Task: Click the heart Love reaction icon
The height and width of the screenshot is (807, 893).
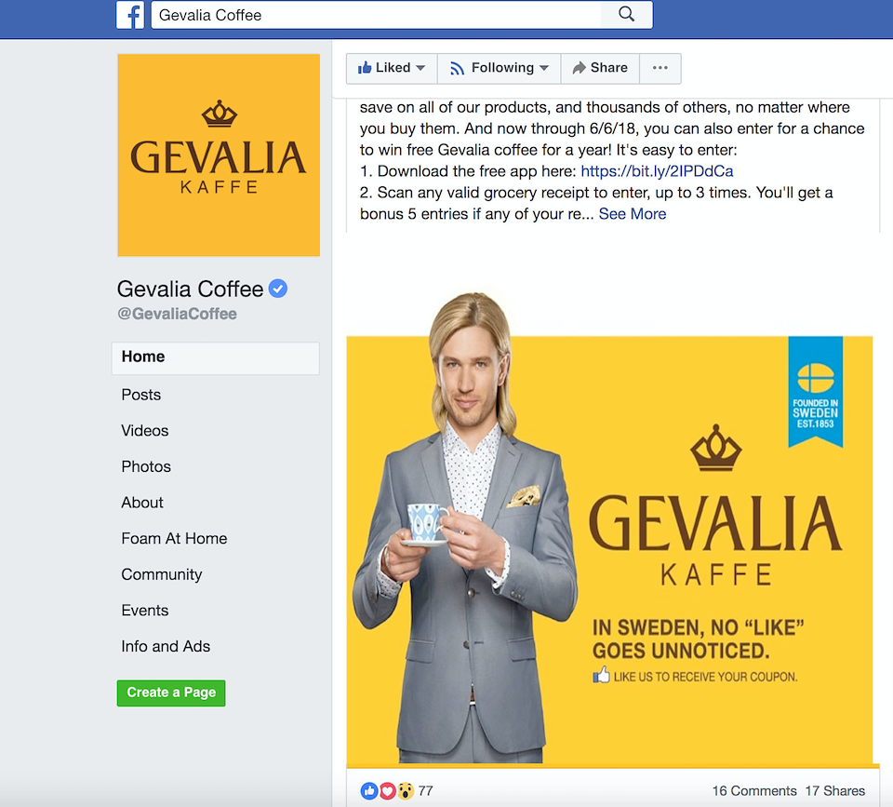Action: click(x=387, y=790)
